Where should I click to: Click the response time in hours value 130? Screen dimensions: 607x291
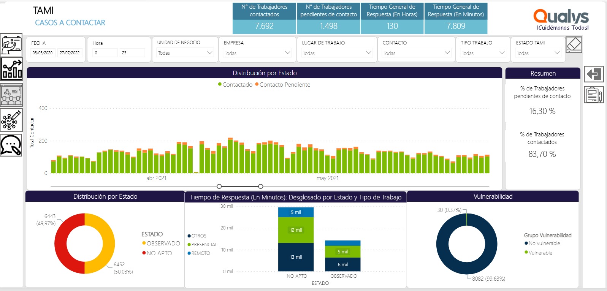click(392, 26)
